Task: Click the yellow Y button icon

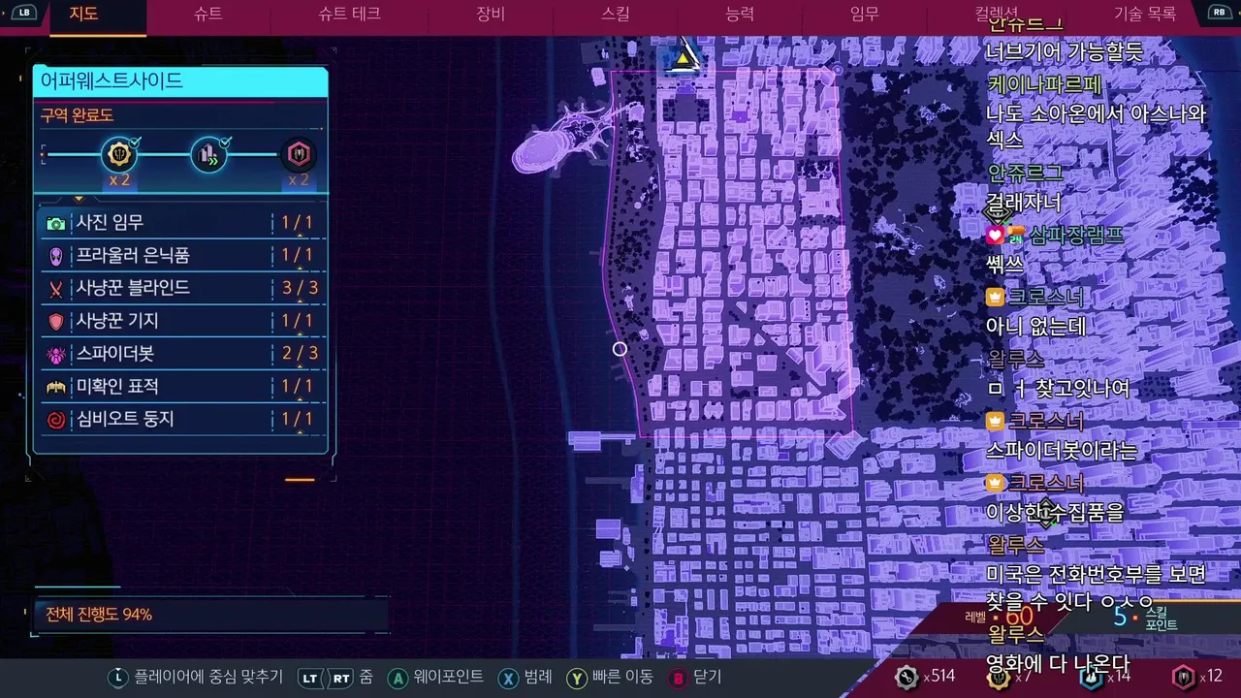Action: click(577, 679)
